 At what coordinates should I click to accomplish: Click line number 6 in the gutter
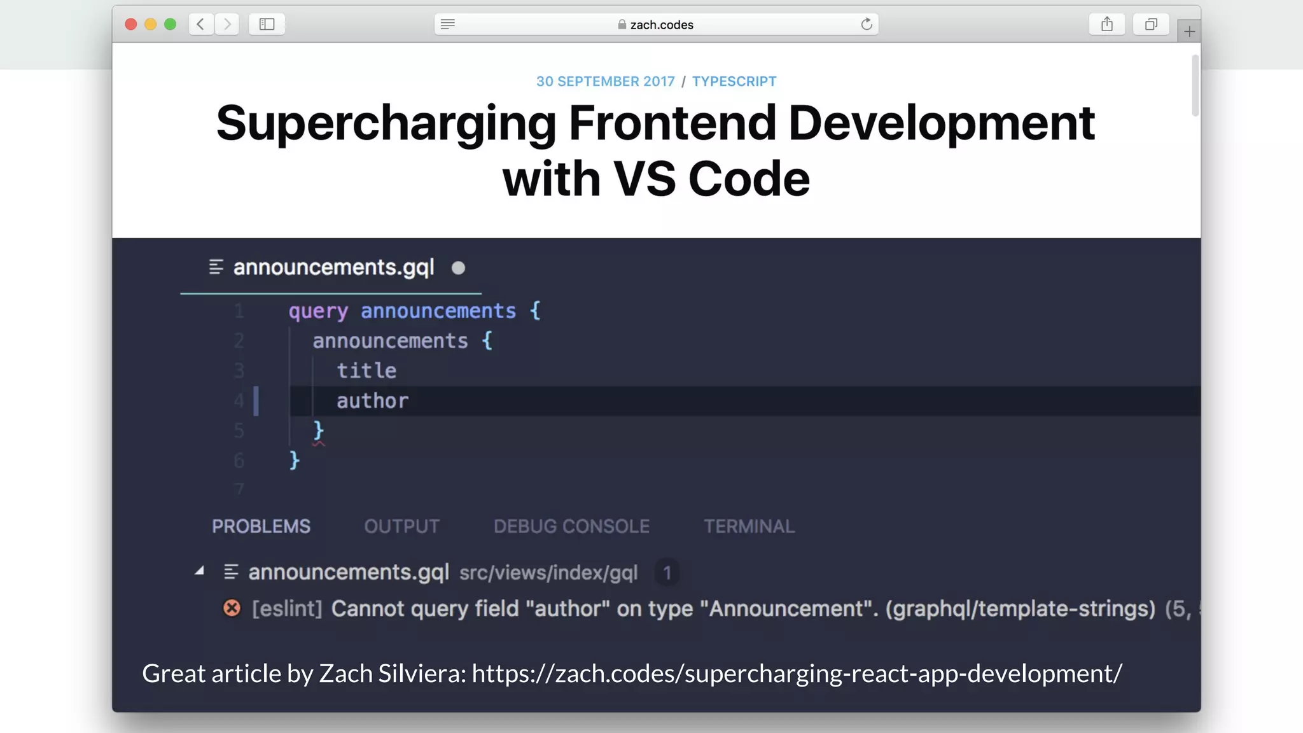(x=239, y=460)
